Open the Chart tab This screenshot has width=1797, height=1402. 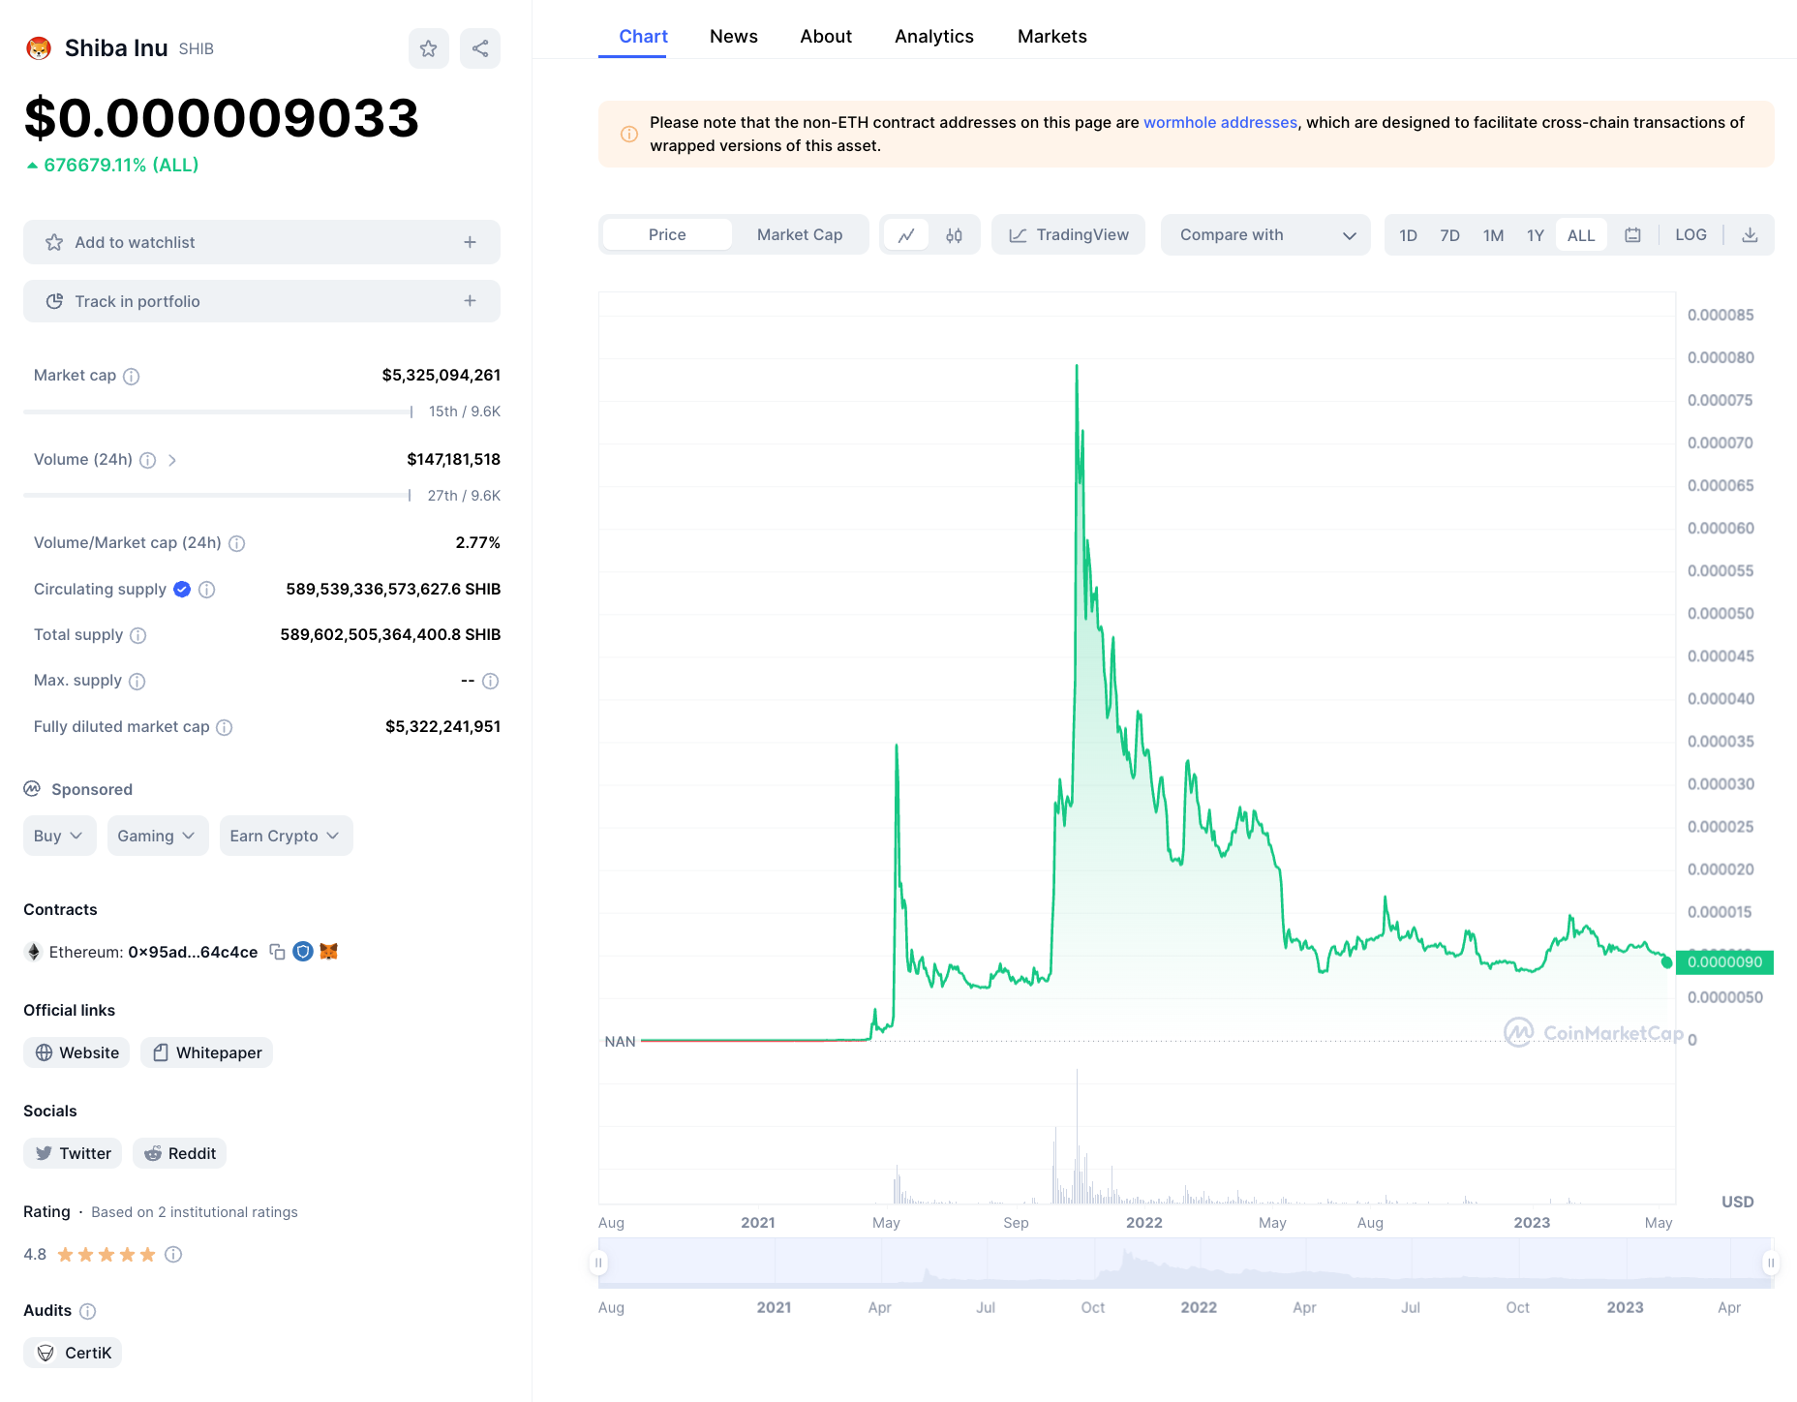tap(643, 37)
